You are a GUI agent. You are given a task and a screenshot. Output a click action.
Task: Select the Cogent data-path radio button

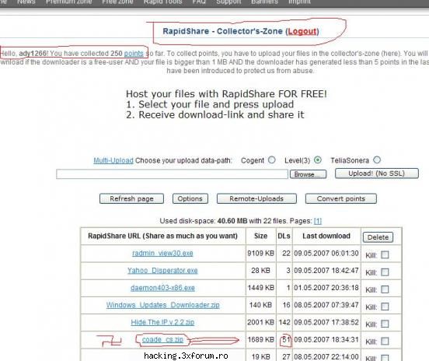pos(271,160)
